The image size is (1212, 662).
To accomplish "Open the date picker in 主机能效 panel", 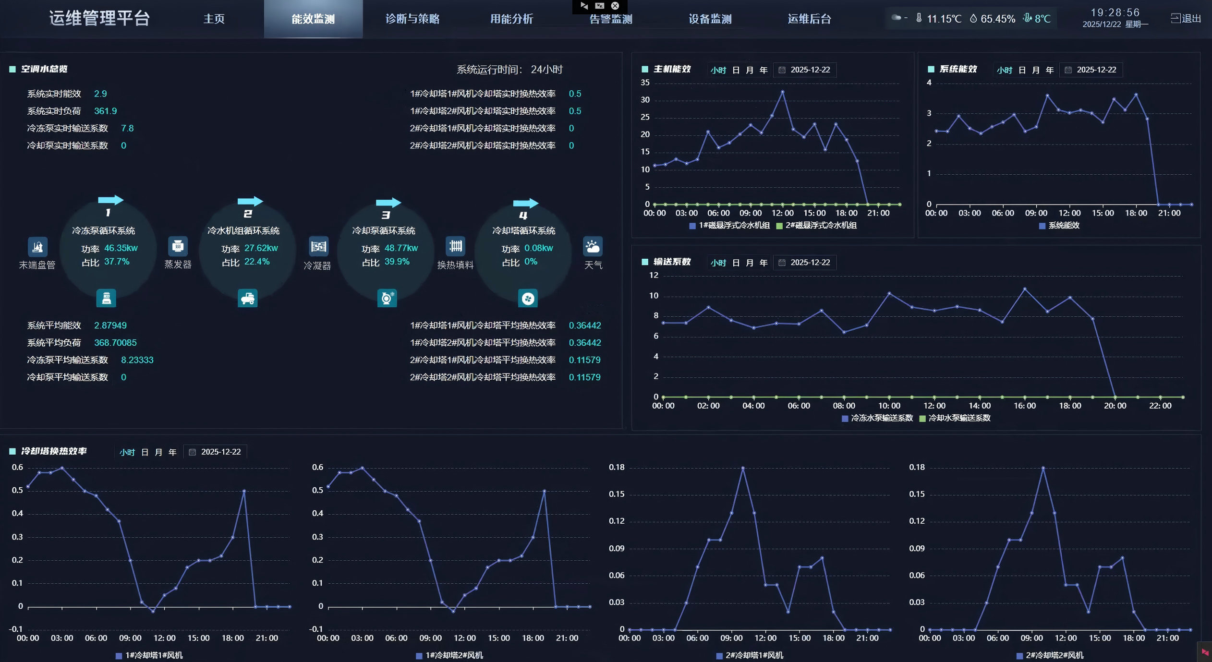I will tap(805, 70).
